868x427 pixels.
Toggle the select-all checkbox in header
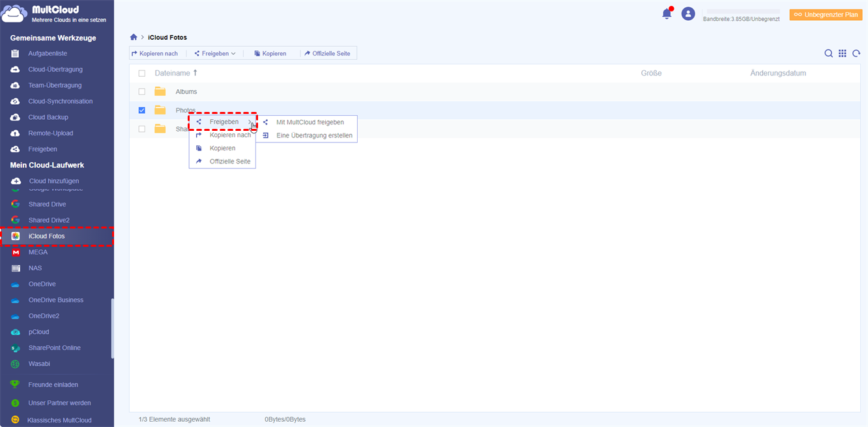pyautogui.click(x=142, y=74)
